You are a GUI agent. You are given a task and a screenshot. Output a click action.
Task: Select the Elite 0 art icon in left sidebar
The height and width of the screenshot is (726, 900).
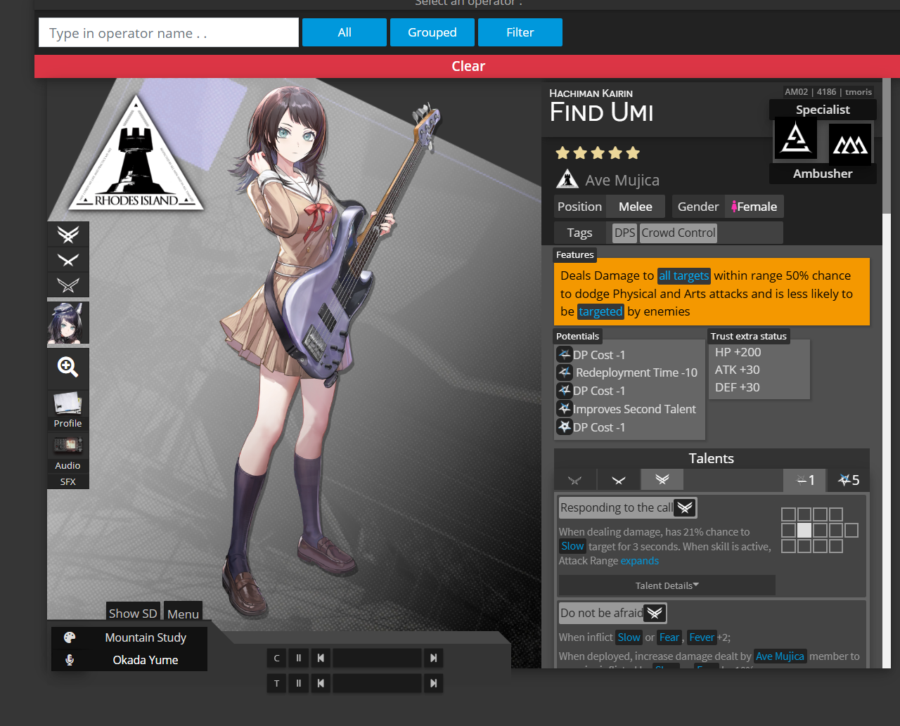pyautogui.click(x=68, y=285)
